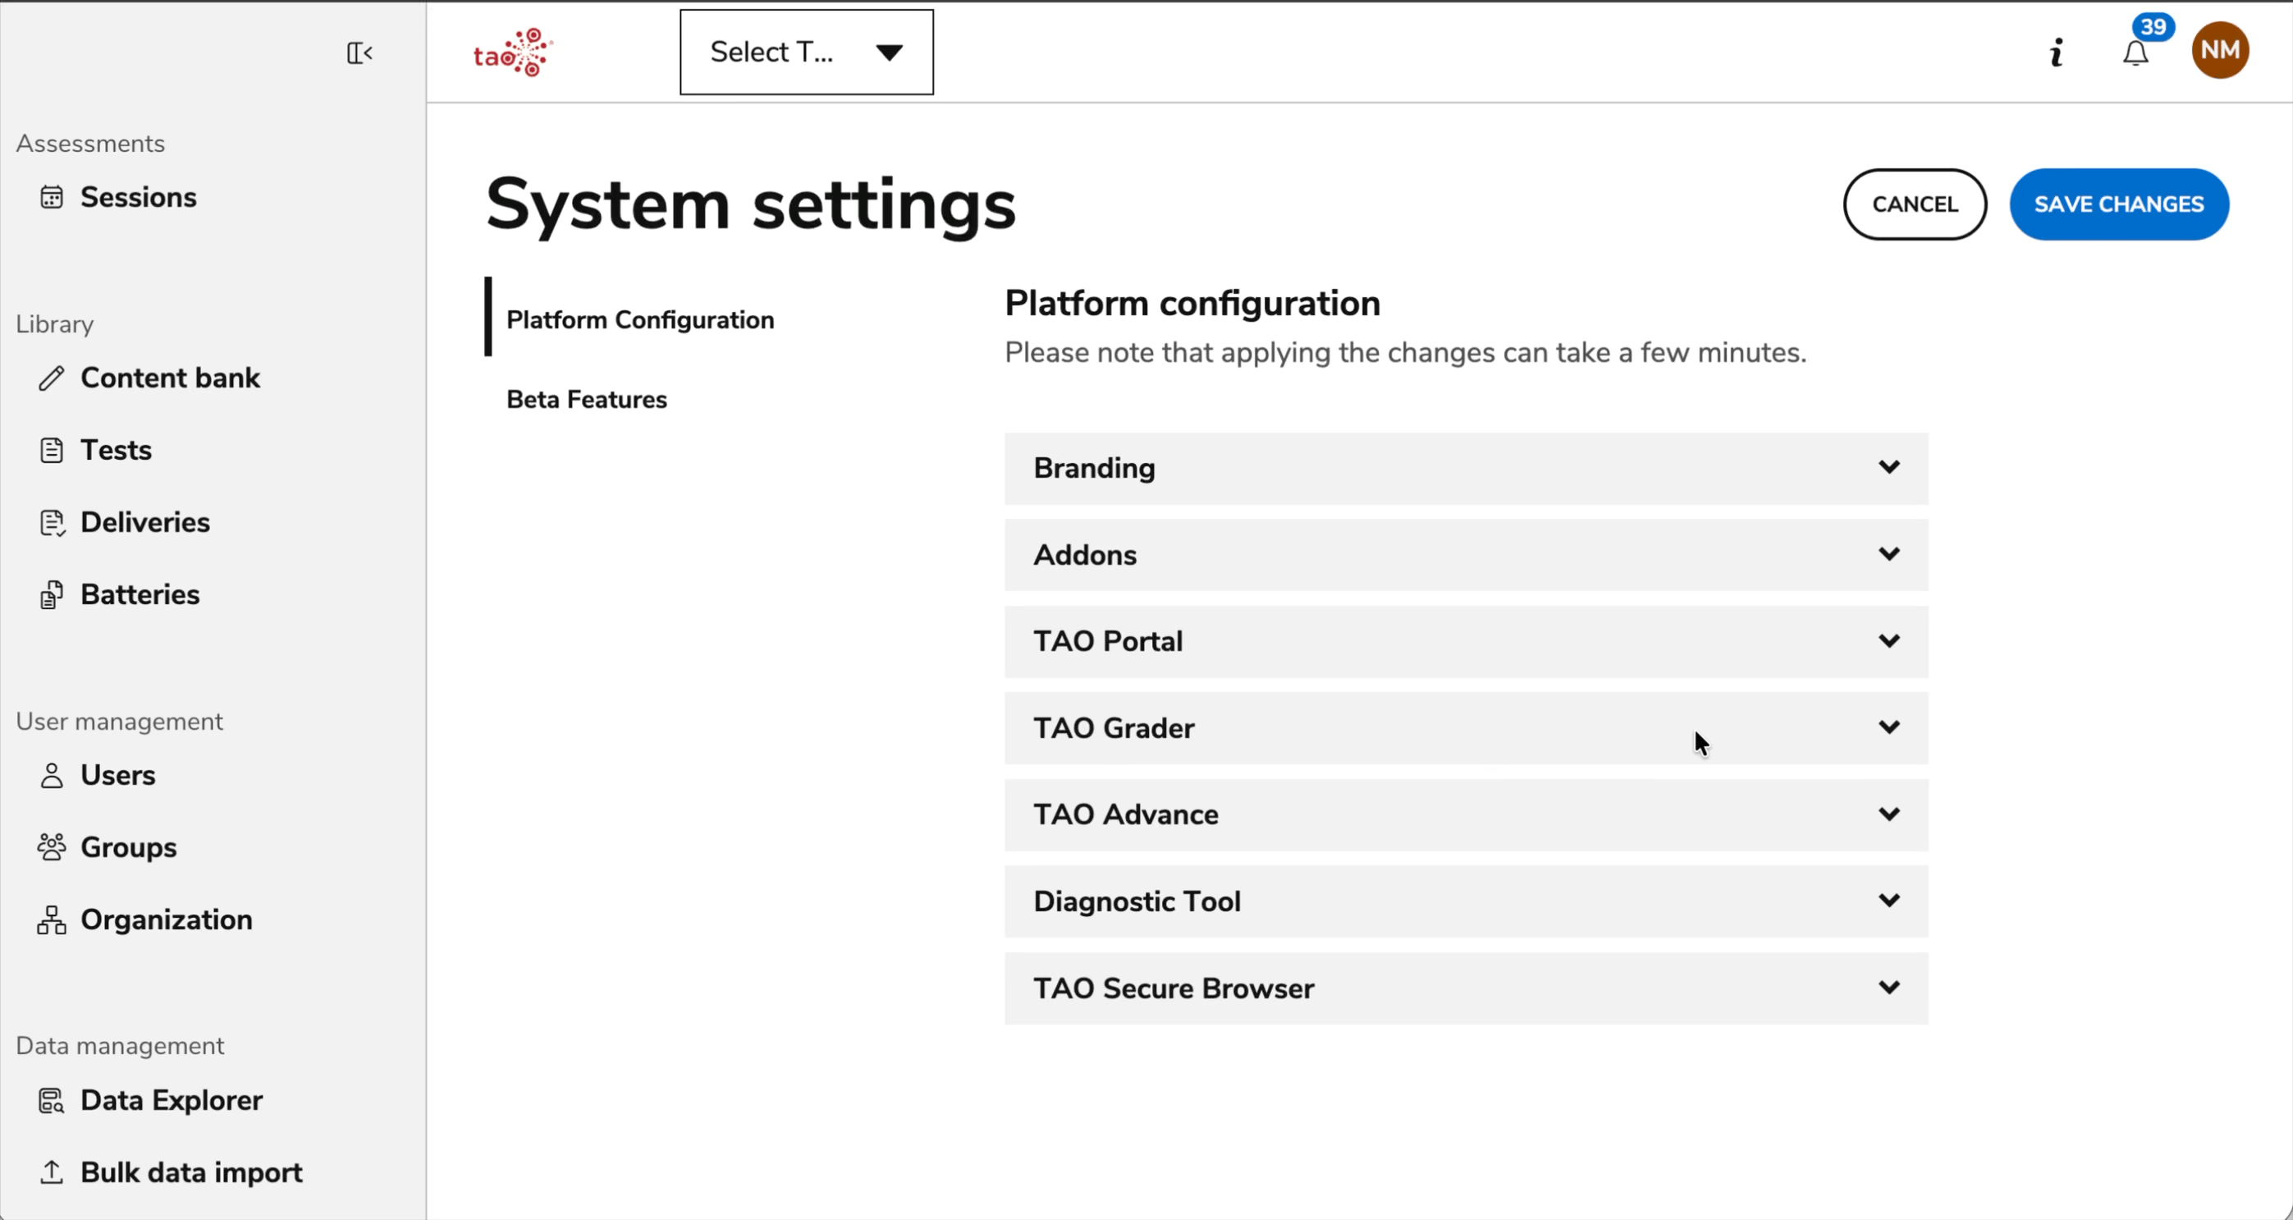Click the Bulk data import upload icon
Image resolution: width=2293 pixels, height=1220 pixels.
[52, 1173]
